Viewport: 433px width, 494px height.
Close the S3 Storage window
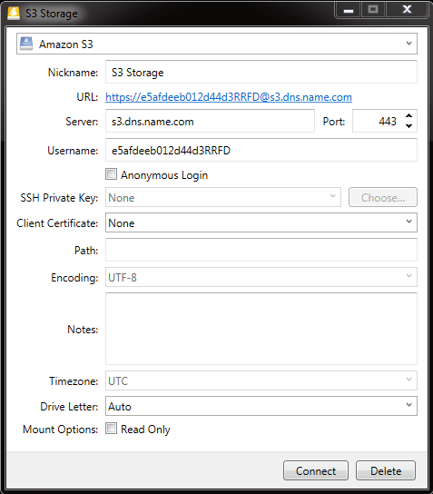[407, 9]
